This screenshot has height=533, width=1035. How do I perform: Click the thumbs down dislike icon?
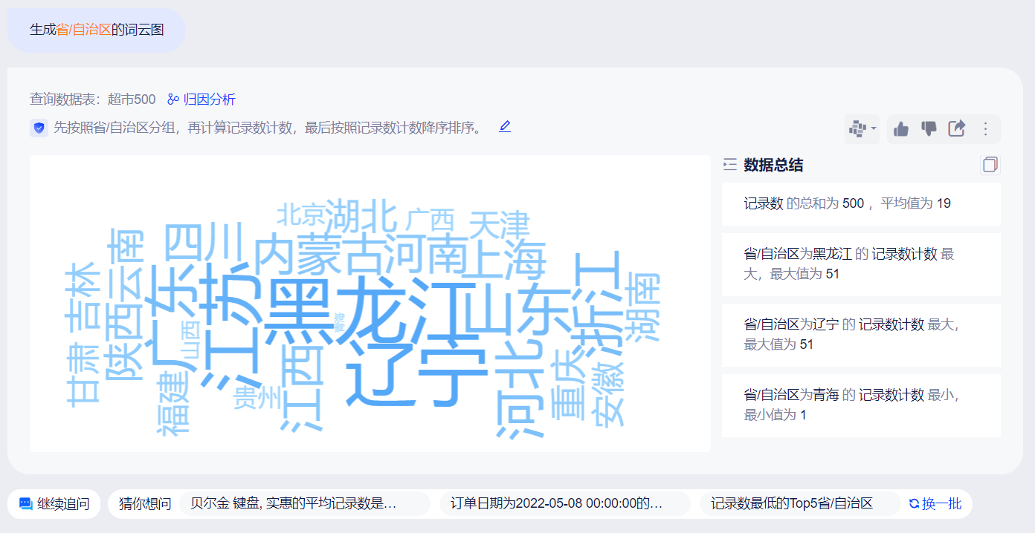[929, 129]
